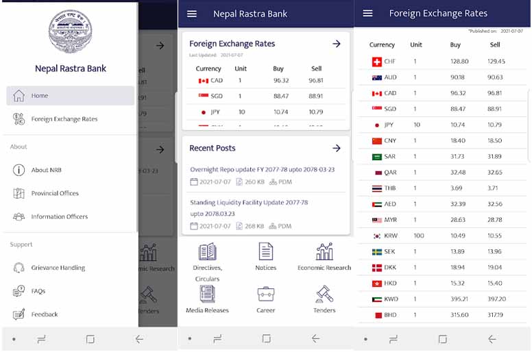Tap the Recent Posts card heading

click(x=213, y=148)
